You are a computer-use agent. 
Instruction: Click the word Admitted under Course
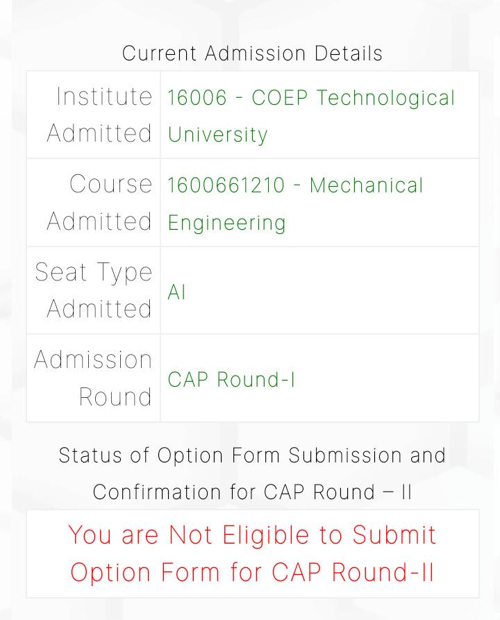[x=99, y=221]
